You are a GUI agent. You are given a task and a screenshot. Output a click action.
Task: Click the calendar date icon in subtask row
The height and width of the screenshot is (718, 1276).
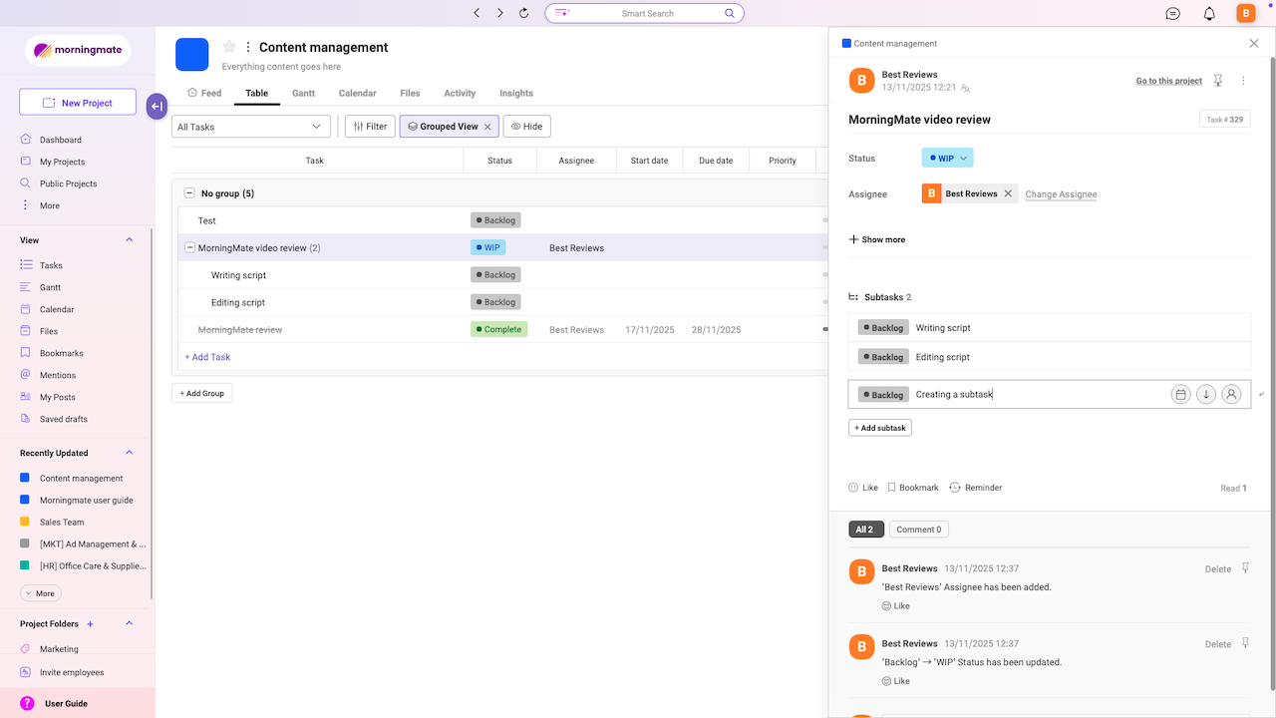[x=1180, y=394]
